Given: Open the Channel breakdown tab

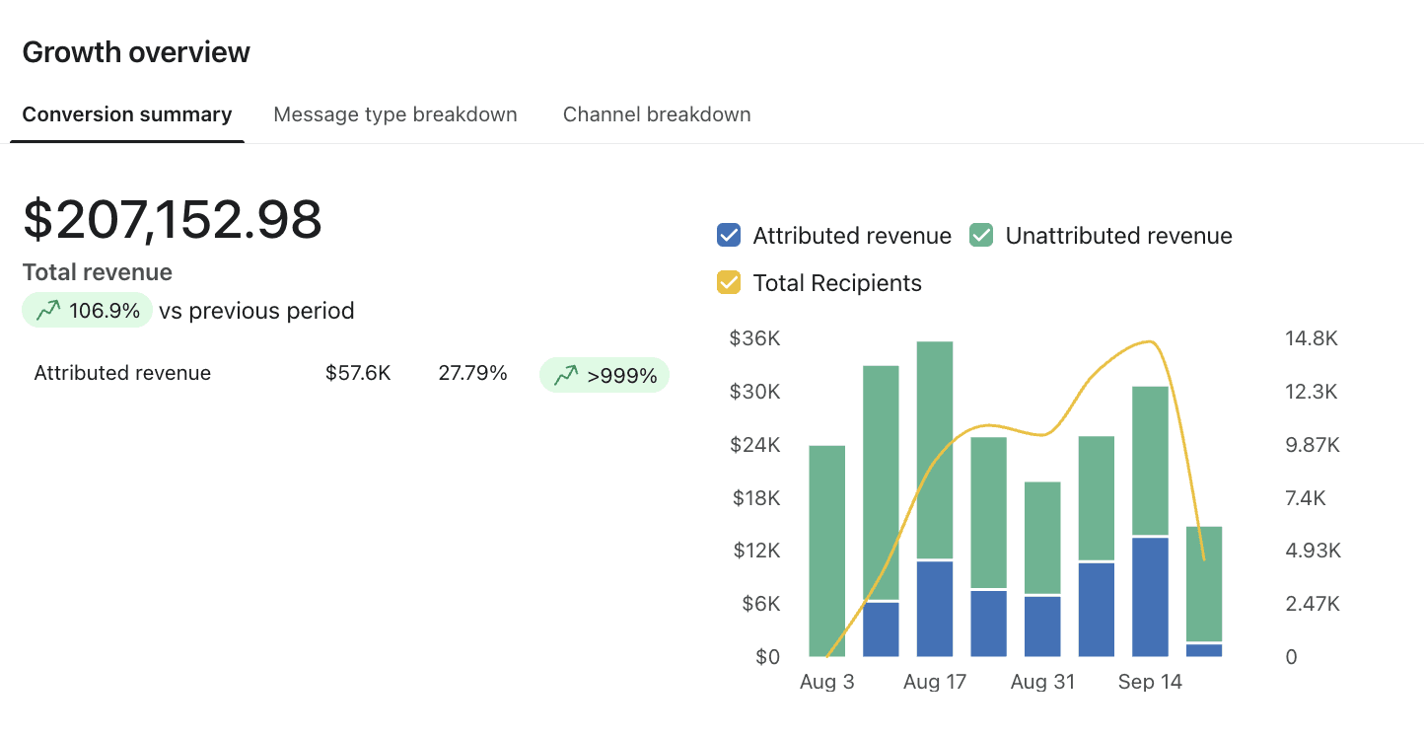Looking at the screenshot, I should tap(657, 114).
